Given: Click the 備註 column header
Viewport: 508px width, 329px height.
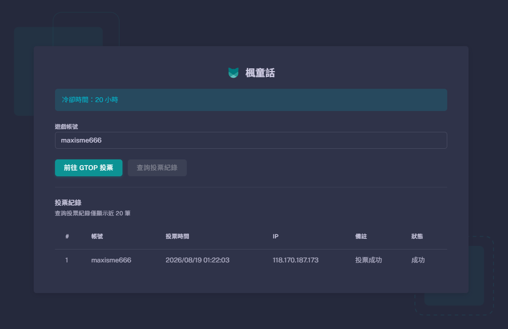Looking at the screenshot, I should 361,237.
